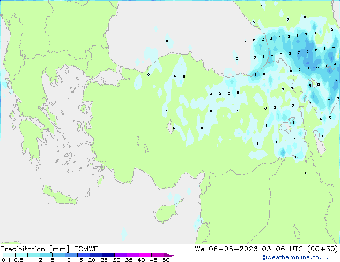Select the 25–30 mm dark blue swatch

coord(108,255)
